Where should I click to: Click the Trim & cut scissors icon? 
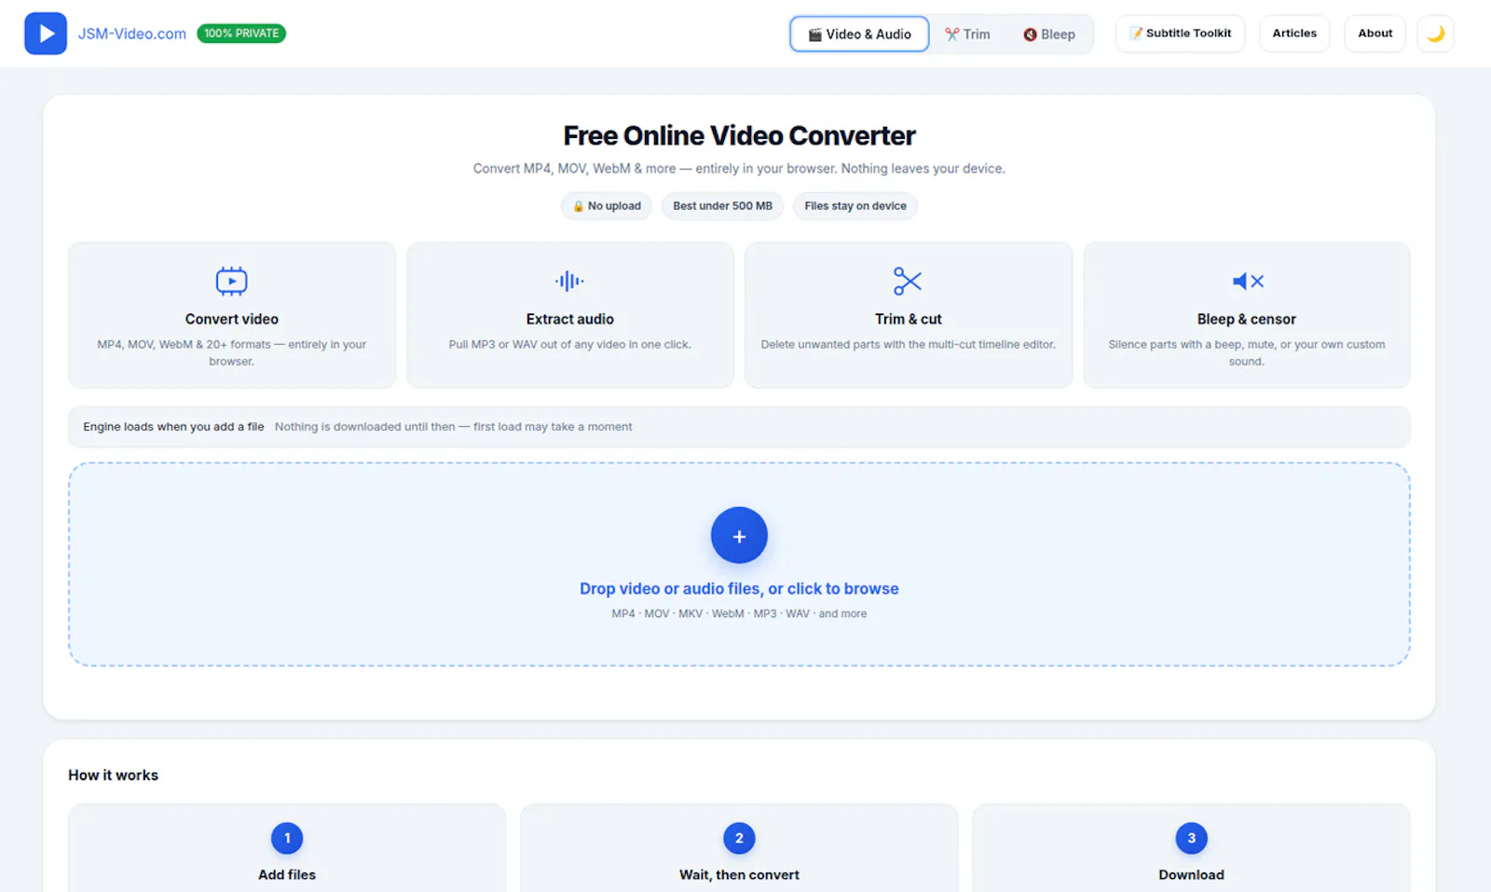[908, 281]
